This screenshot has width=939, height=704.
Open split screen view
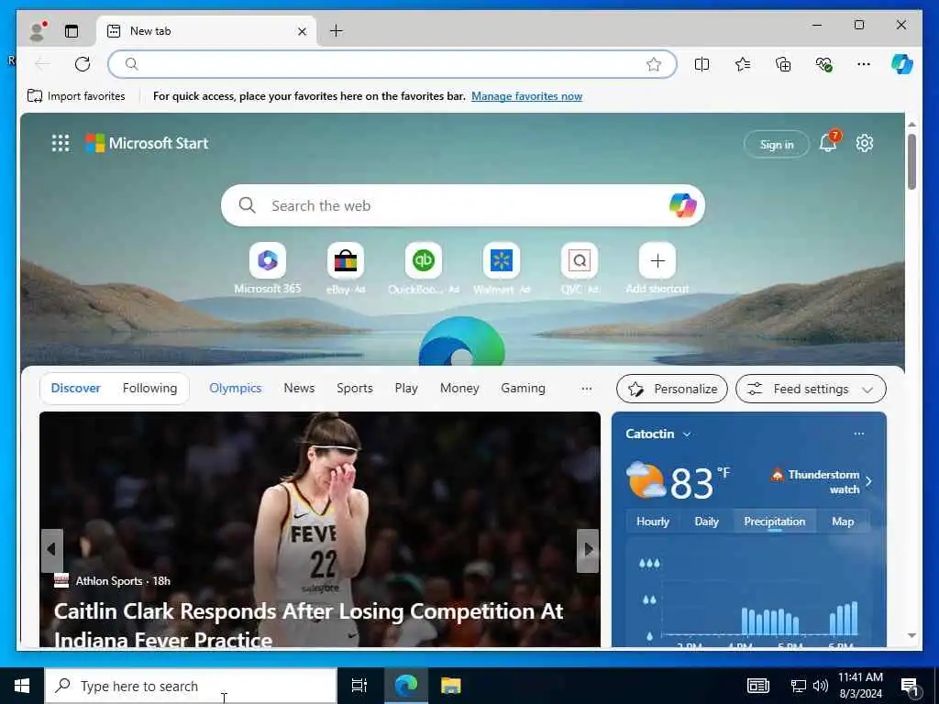[701, 64]
